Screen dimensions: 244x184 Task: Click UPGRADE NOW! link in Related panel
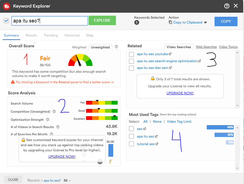tap(180, 93)
